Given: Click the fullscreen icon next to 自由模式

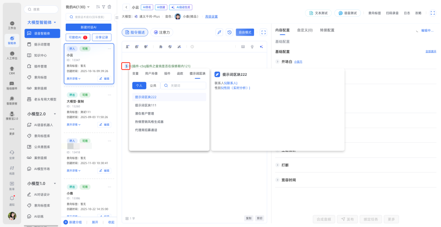Looking at the screenshot, I should pos(263,32).
